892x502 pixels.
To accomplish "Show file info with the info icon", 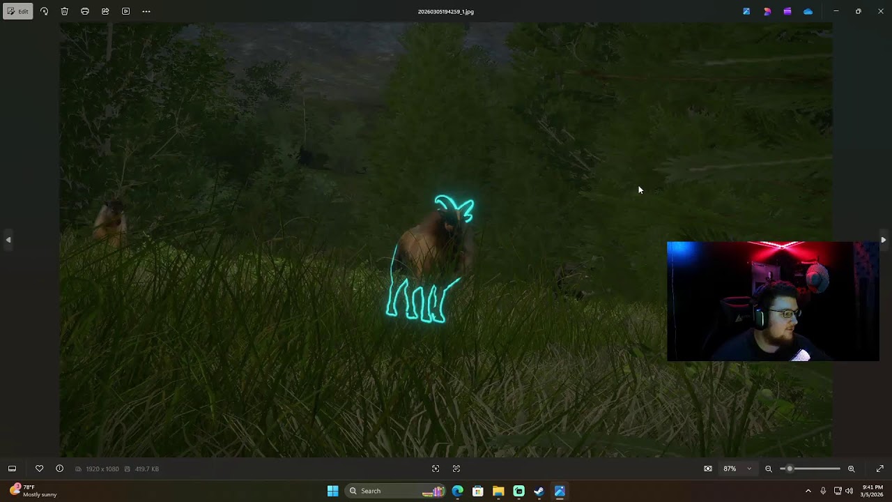I will click(60, 469).
